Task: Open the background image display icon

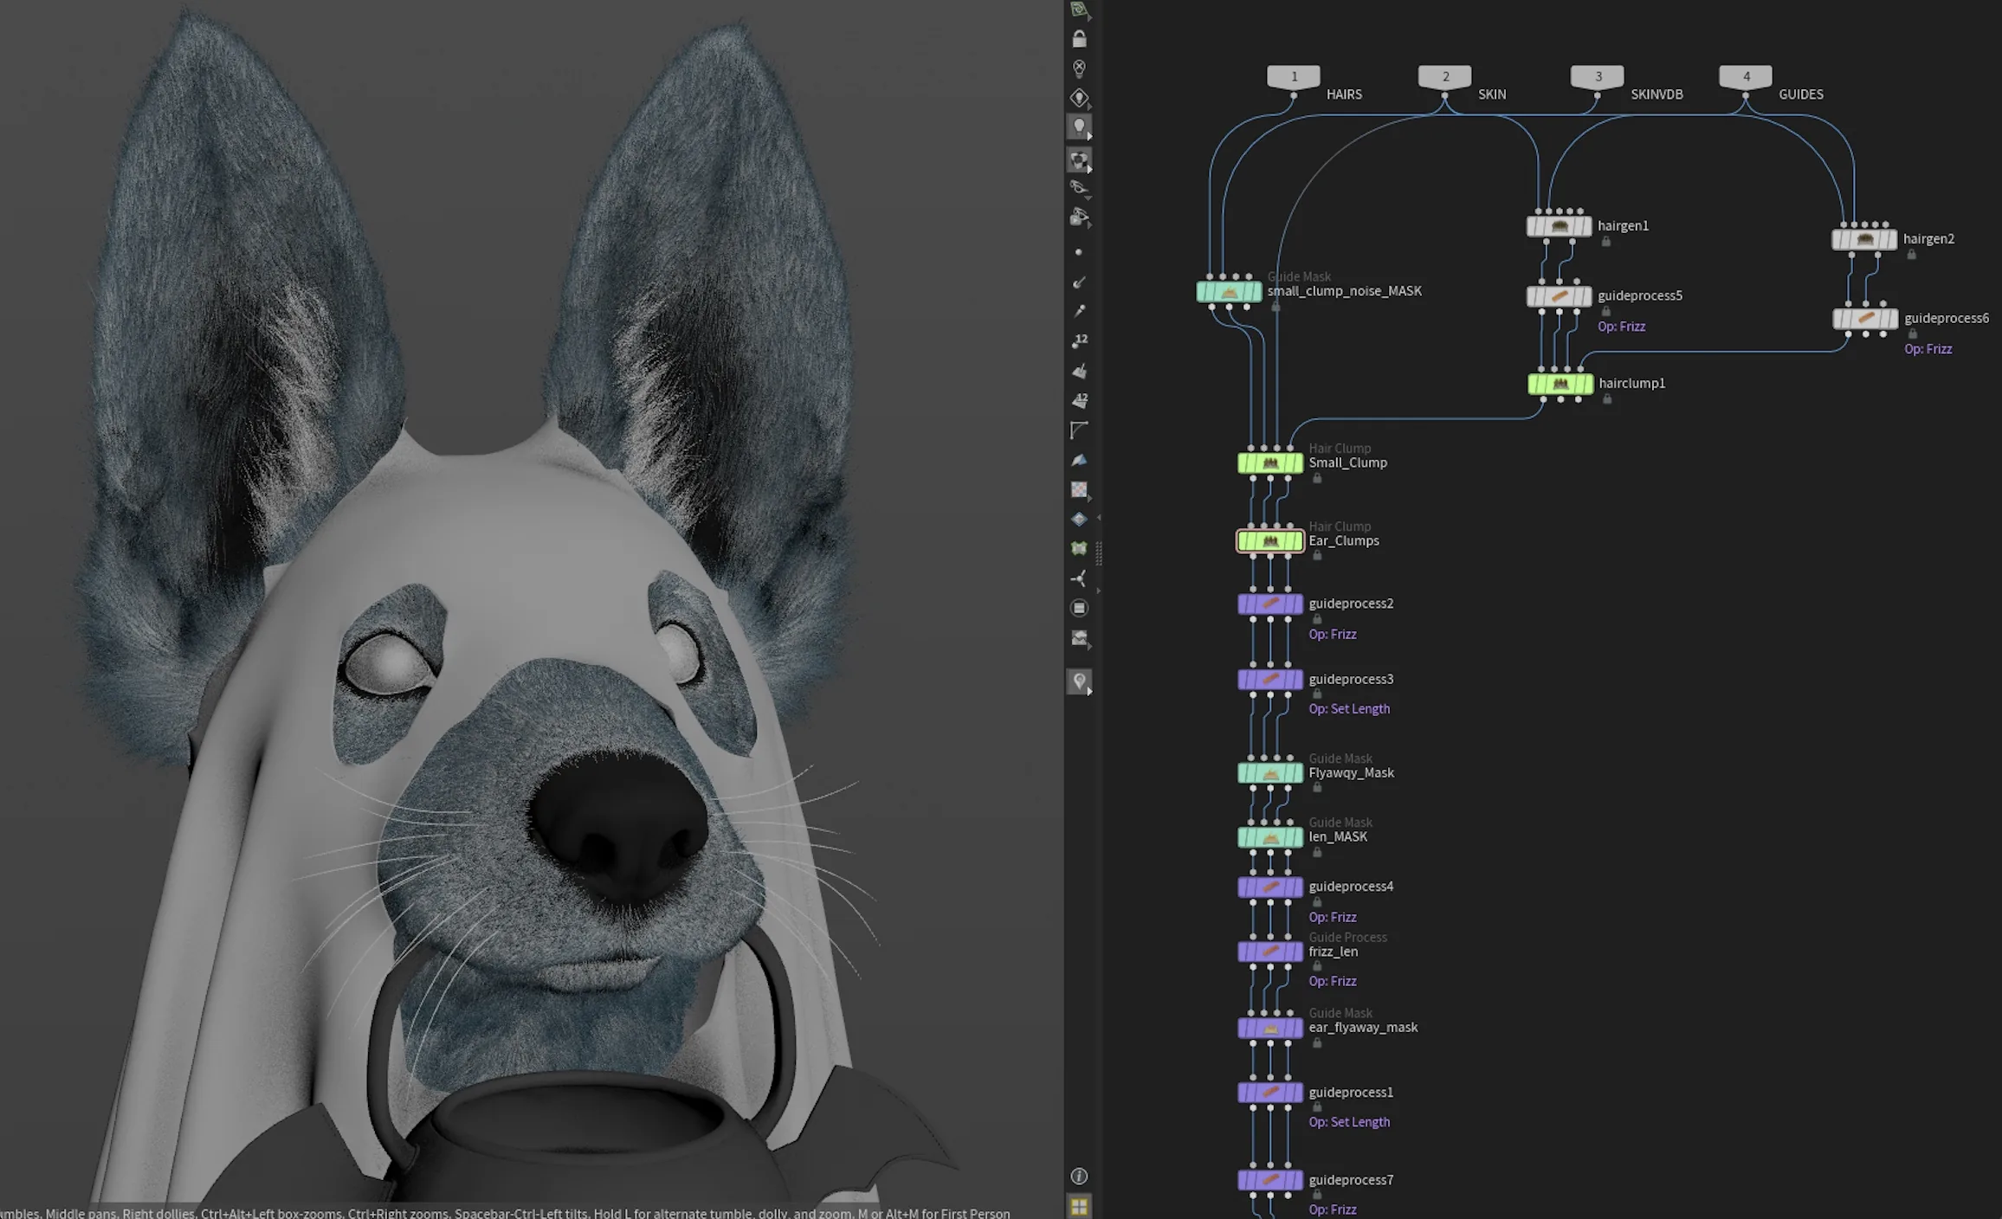Action: pyautogui.click(x=1079, y=638)
